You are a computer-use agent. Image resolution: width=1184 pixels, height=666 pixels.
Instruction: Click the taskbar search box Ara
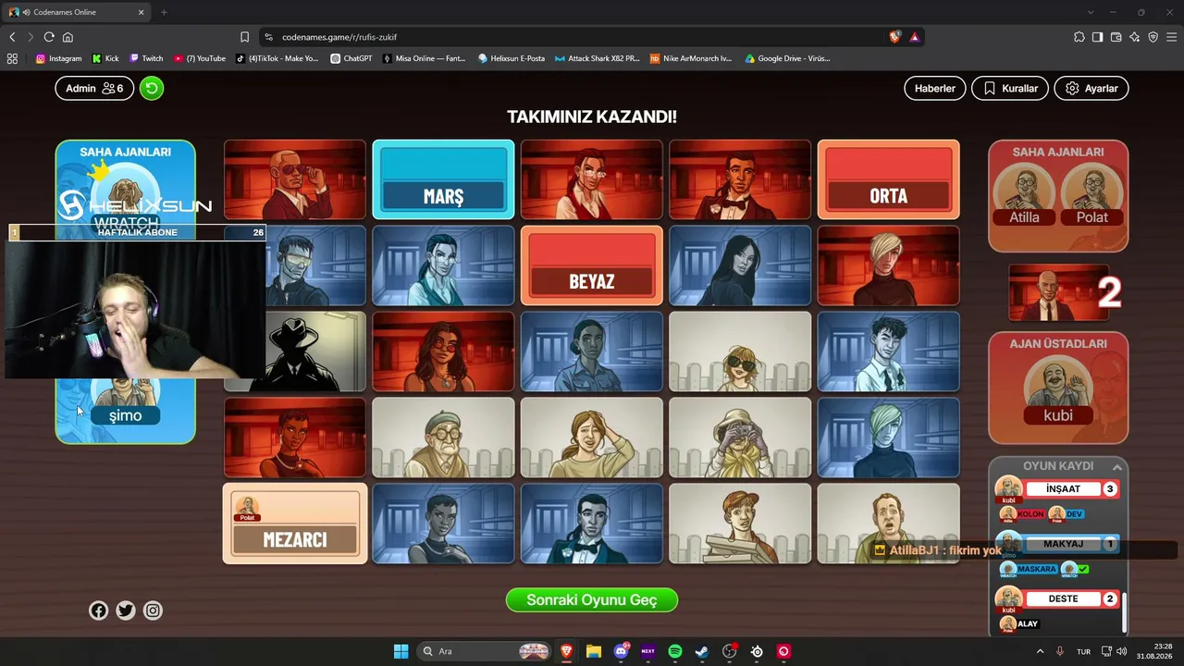pyautogui.click(x=486, y=651)
